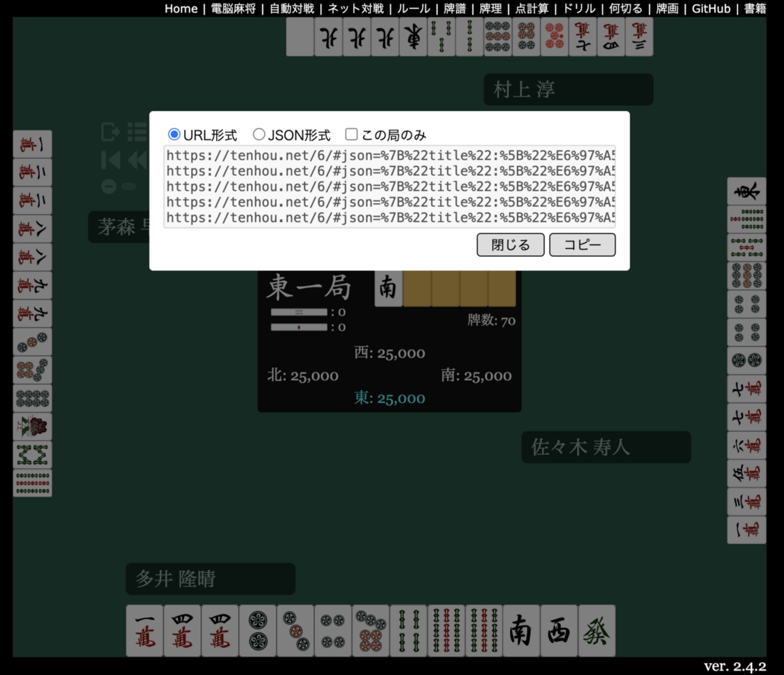The width and height of the screenshot is (784, 675).
Task: Open the 牌画 menu link
Action: coord(667,8)
